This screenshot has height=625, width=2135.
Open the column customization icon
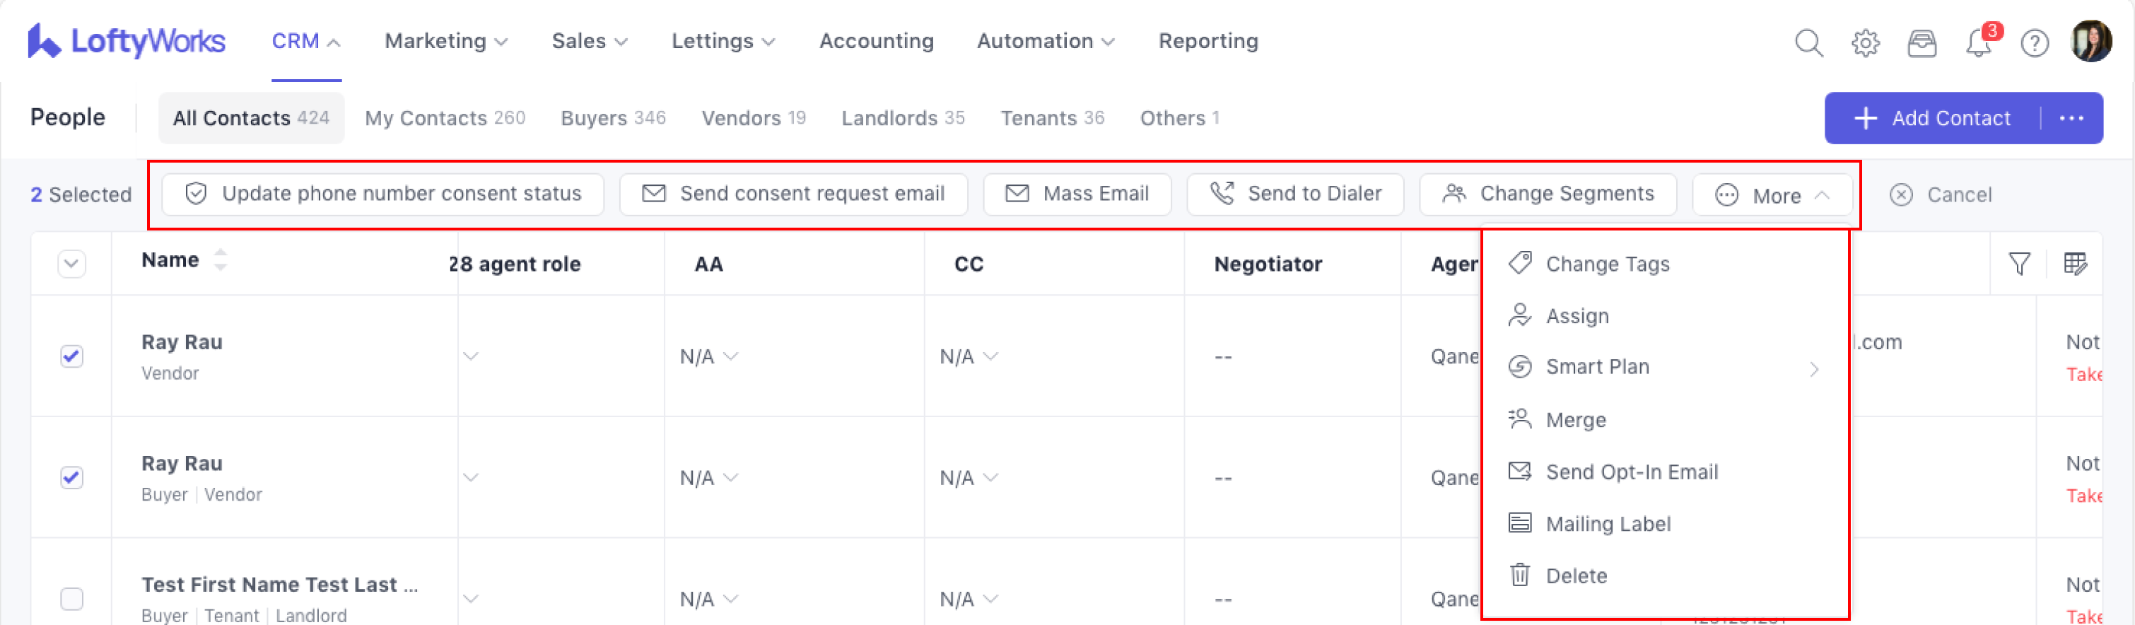click(2074, 264)
